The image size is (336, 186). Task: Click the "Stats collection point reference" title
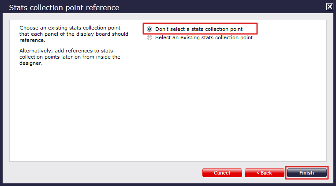coord(64,7)
